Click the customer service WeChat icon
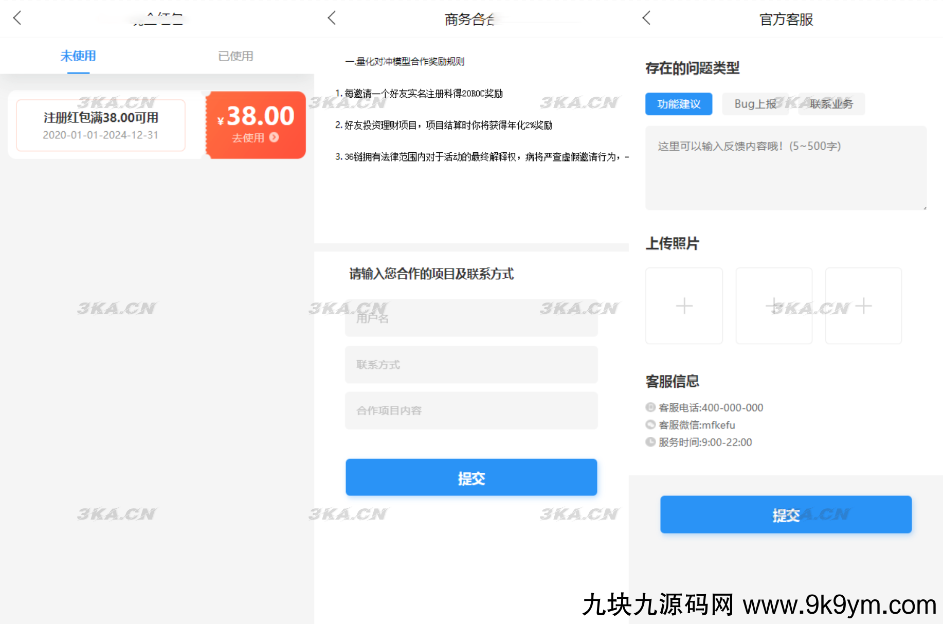 (x=650, y=425)
